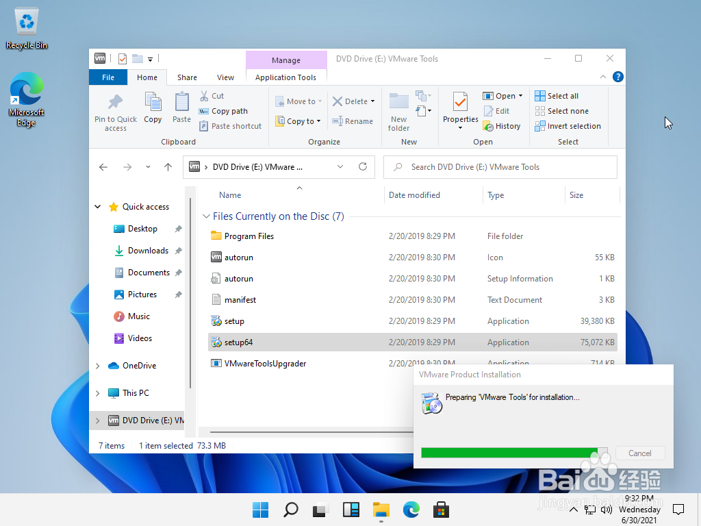Open Microsoft Store from taskbar
This screenshot has width=701, height=526.
pos(442,510)
